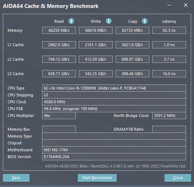
Task: Click the L2 Cache Write value 412.50 GB/s
Action: pos(96,59)
